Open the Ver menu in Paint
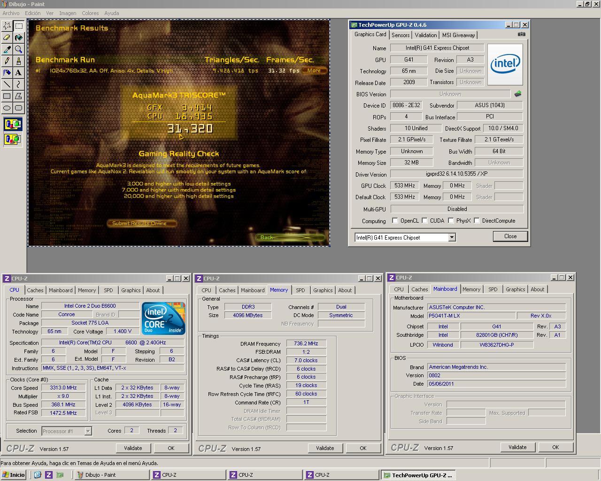601x481 pixels. (50, 13)
